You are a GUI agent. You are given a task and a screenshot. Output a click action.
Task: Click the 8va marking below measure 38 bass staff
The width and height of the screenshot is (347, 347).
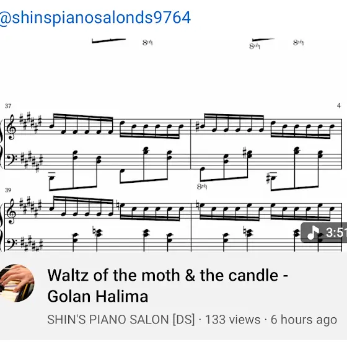click(202, 187)
